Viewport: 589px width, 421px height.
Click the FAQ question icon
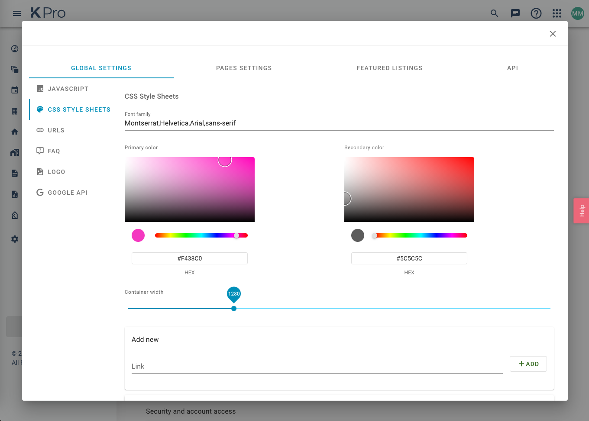[x=40, y=151]
